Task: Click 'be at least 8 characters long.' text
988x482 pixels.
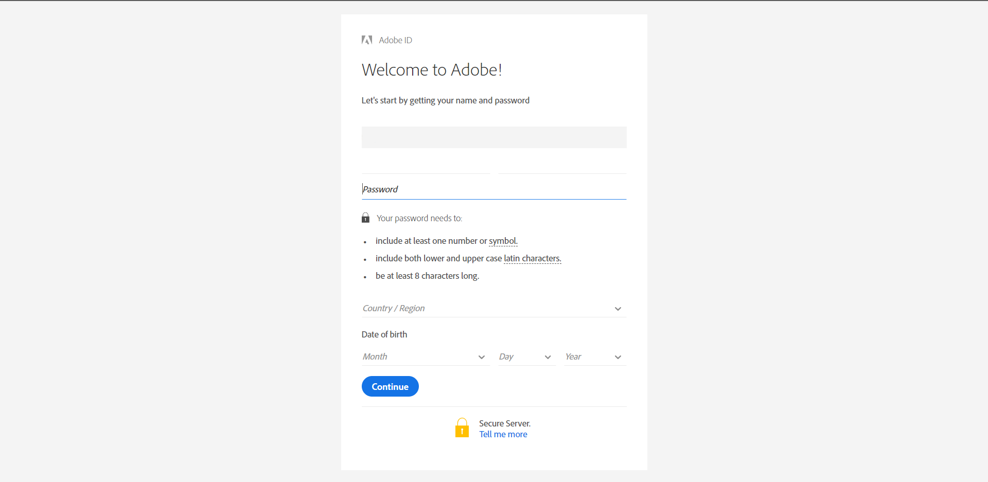Action: [x=427, y=276]
